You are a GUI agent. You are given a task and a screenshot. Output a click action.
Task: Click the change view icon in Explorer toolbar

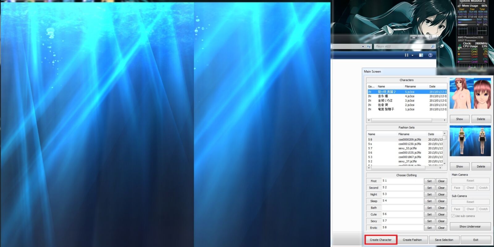(x=407, y=55)
